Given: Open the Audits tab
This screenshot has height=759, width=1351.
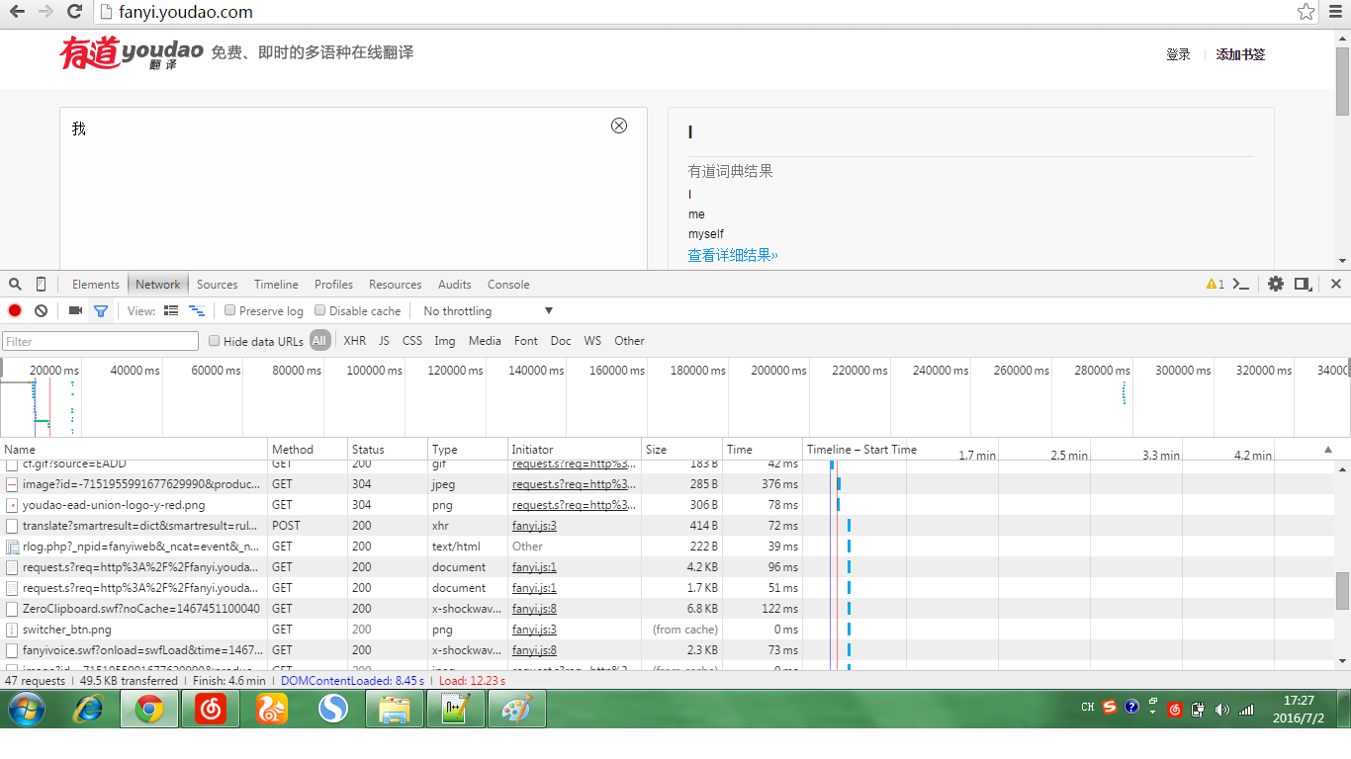Looking at the screenshot, I should 455,285.
